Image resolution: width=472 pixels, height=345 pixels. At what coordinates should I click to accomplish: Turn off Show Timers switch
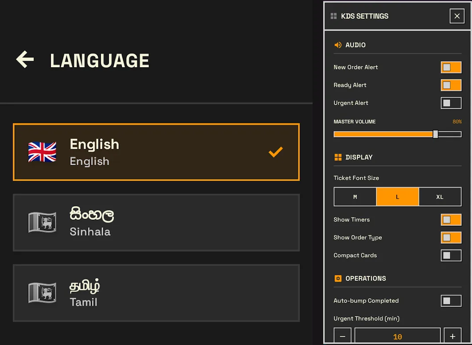451,219
